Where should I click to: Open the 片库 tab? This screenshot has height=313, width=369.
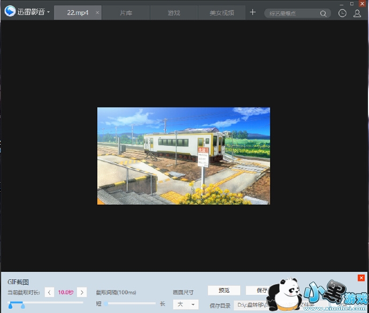point(126,13)
